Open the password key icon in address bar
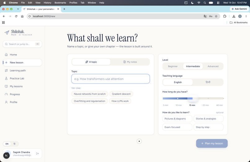 coord(211,16)
